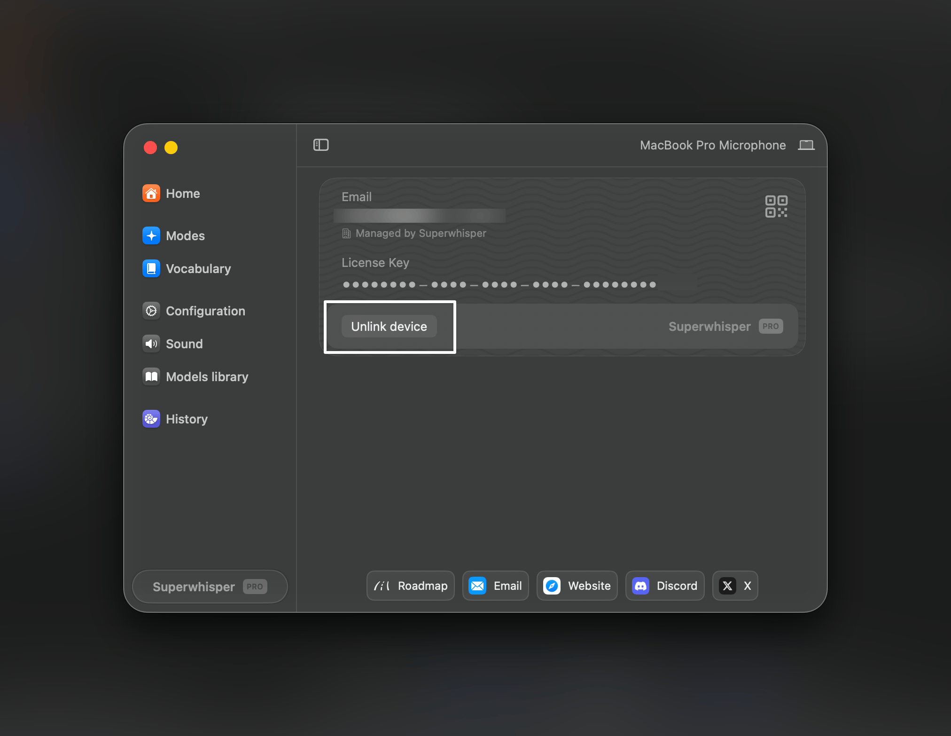Click Superwhisper text in license card
This screenshot has width=951, height=736.
point(709,327)
